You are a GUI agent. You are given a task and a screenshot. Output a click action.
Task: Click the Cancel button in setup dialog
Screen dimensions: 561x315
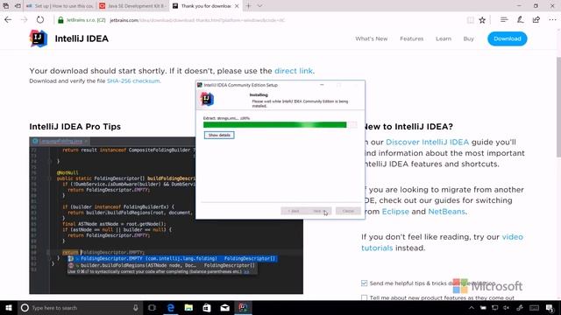[348, 211]
